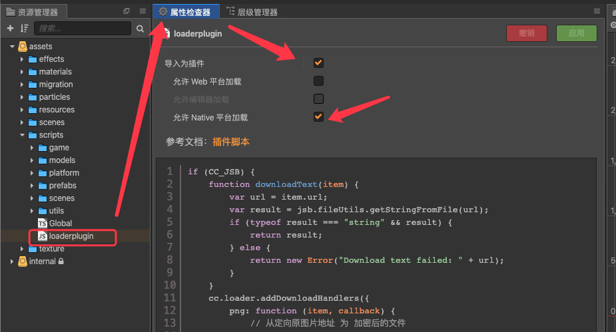Toggle 导入为插件 checkbox

tap(318, 63)
